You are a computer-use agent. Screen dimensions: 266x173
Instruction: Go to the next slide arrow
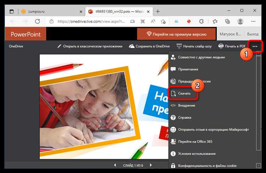(x=151, y=165)
